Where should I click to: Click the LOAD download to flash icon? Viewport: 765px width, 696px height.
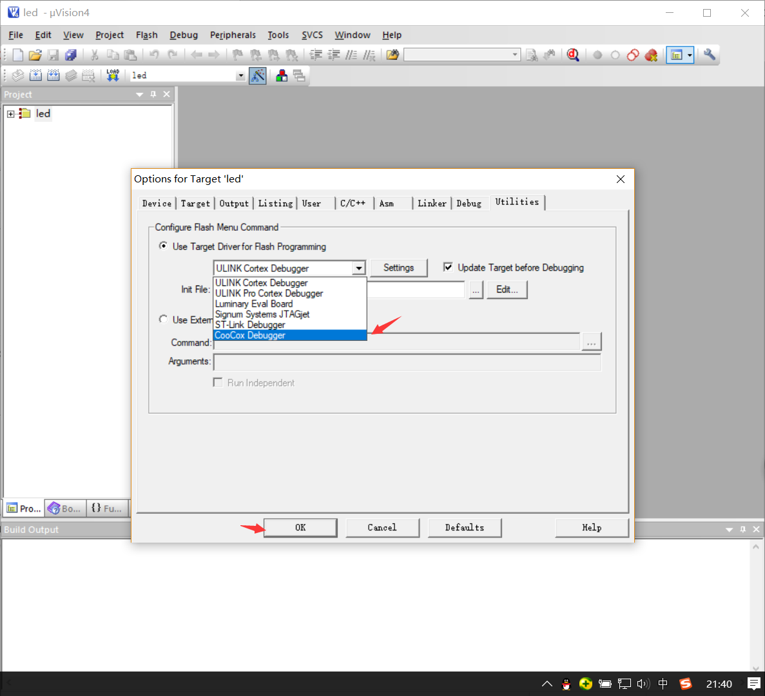tap(113, 75)
